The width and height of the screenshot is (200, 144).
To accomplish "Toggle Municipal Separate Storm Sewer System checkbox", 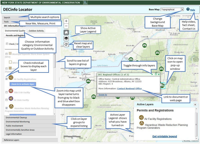I will tap(6, 54).
